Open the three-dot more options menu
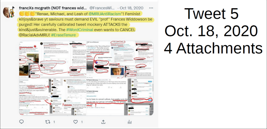The width and height of the screenshot is (267, 129). point(151,8)
